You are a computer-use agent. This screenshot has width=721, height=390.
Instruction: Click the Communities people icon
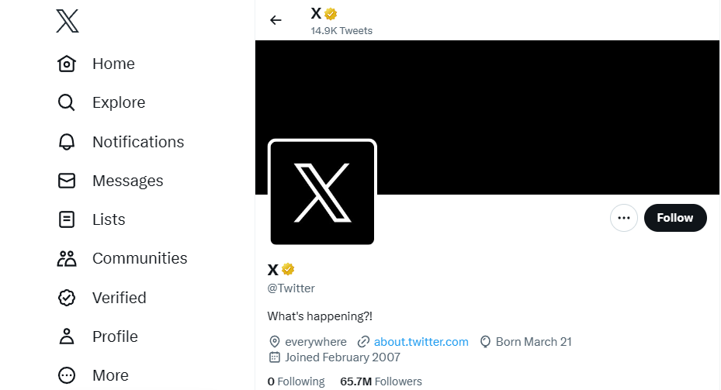[x=67, y=259]
